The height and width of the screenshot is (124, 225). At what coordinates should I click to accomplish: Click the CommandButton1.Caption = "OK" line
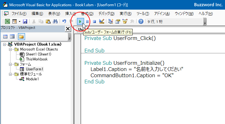click(x=132, y=75)
